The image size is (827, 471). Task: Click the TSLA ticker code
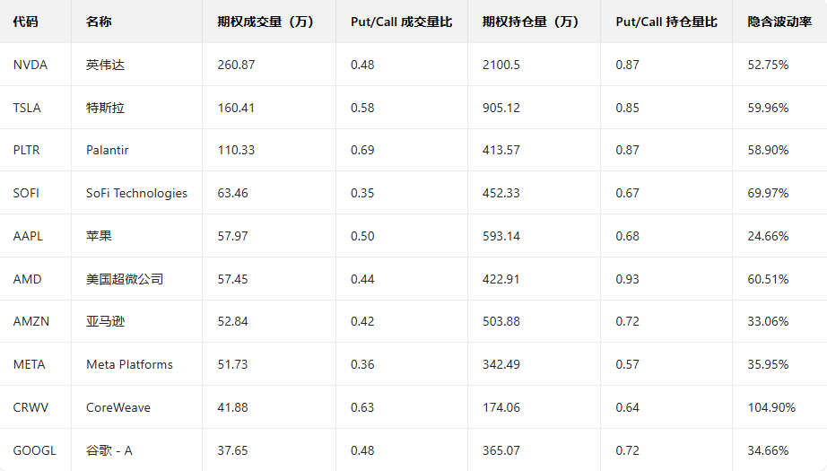click(x=27, y=108)
